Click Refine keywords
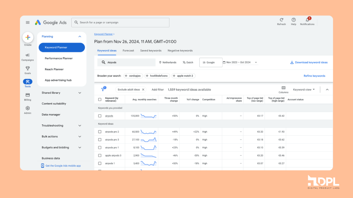 pos(314,76)
